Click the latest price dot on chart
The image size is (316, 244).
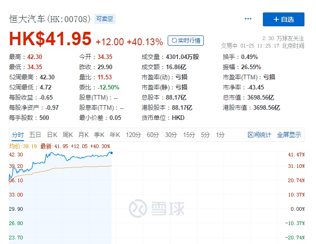point(111,153)
